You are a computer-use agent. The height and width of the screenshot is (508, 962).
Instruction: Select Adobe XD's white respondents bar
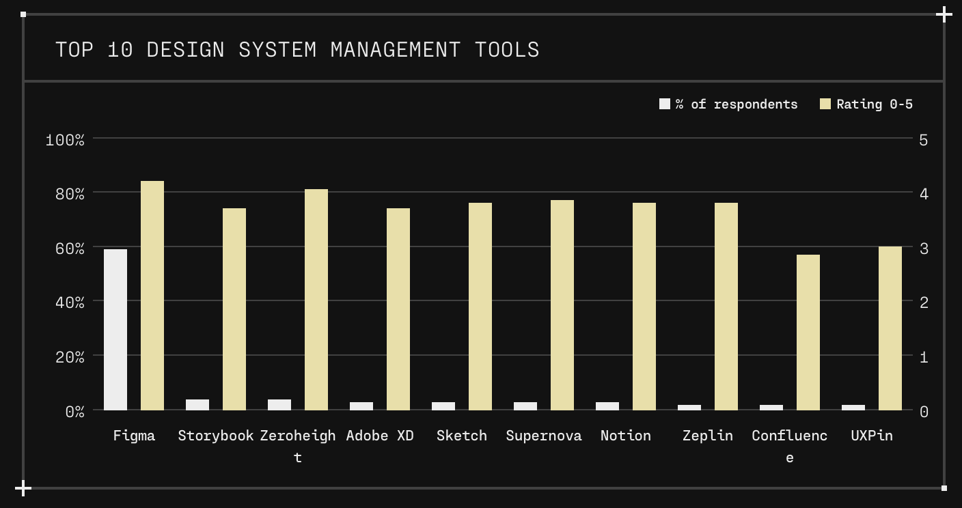361,406
